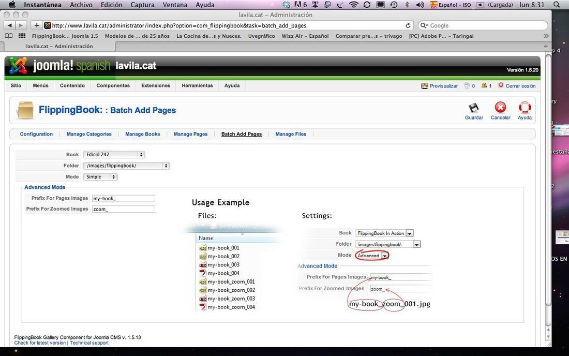
Task: Click the plus add-bookmark button beside the address
Action: (36, 25)
